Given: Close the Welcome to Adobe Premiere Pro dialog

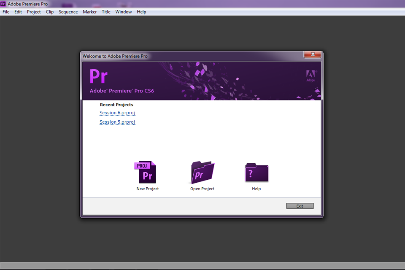Looking at the screenshot, I should point(313,54).
